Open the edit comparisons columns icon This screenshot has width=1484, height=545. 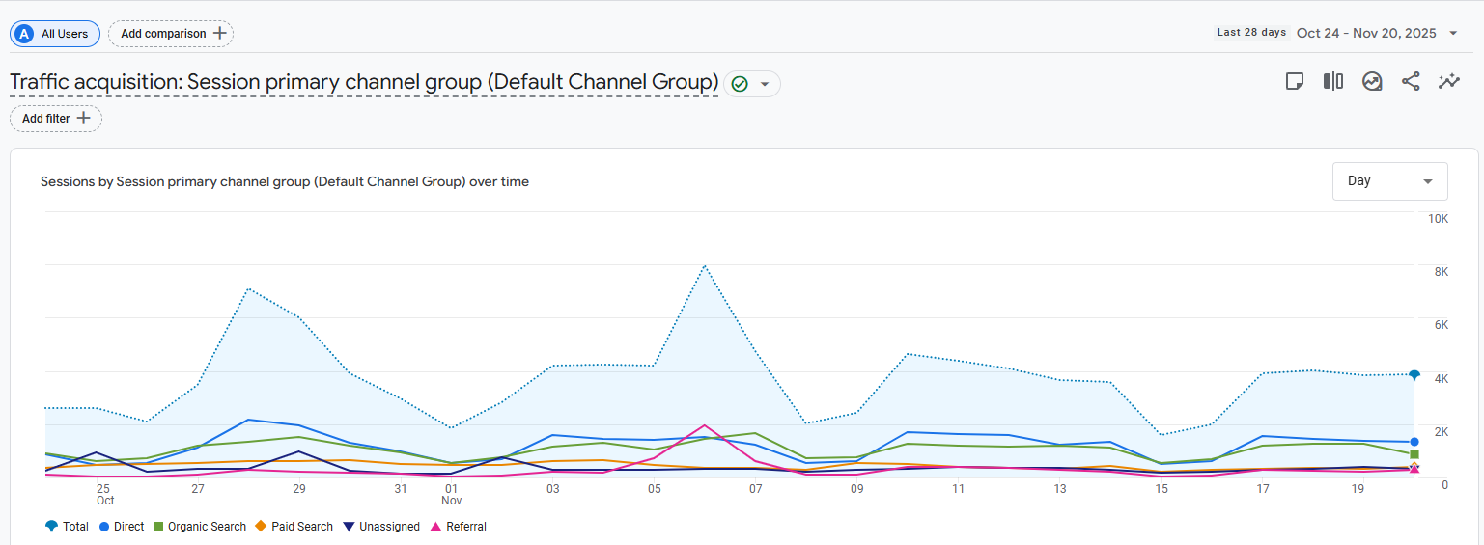tap(1333, 82)
